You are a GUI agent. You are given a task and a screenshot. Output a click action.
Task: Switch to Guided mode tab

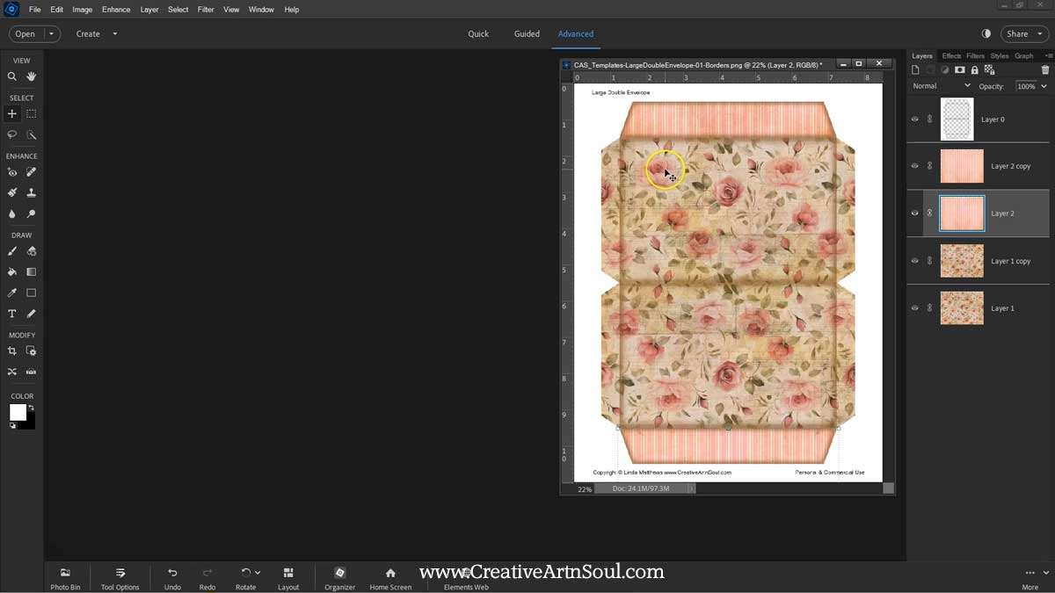tap(527, 33)
